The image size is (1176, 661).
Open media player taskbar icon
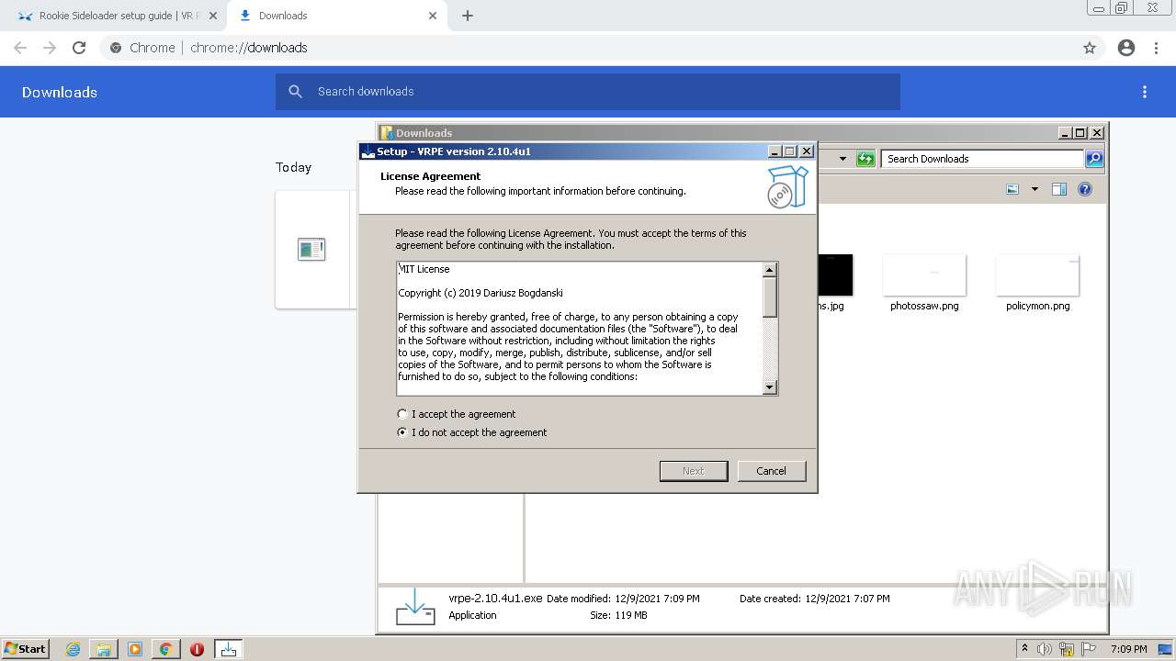(x=135, y=649)
